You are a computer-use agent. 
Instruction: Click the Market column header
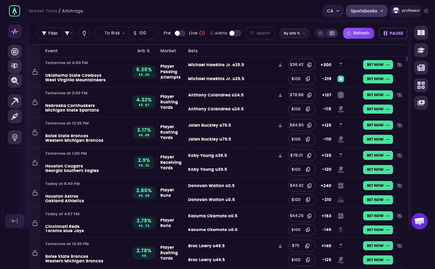tap(168, 51)
